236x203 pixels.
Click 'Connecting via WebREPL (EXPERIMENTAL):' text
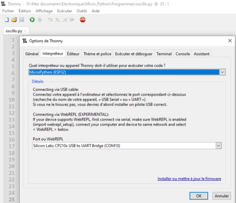71,115
